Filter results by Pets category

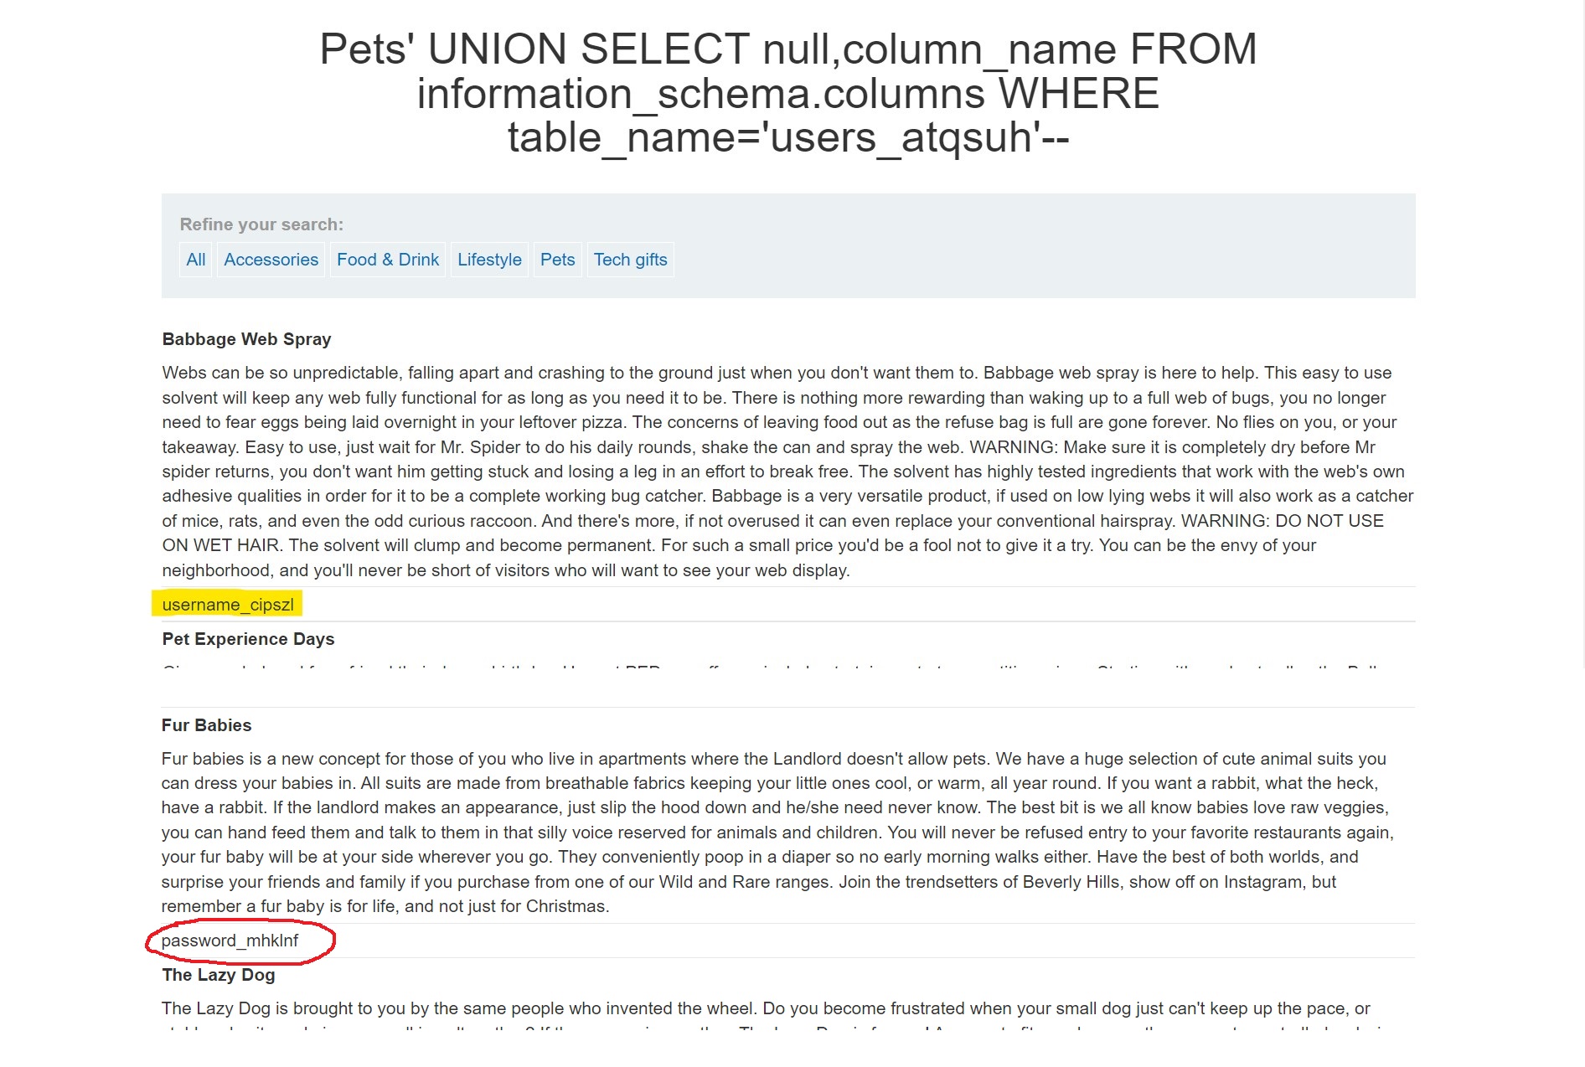click(x=557, y=260)
